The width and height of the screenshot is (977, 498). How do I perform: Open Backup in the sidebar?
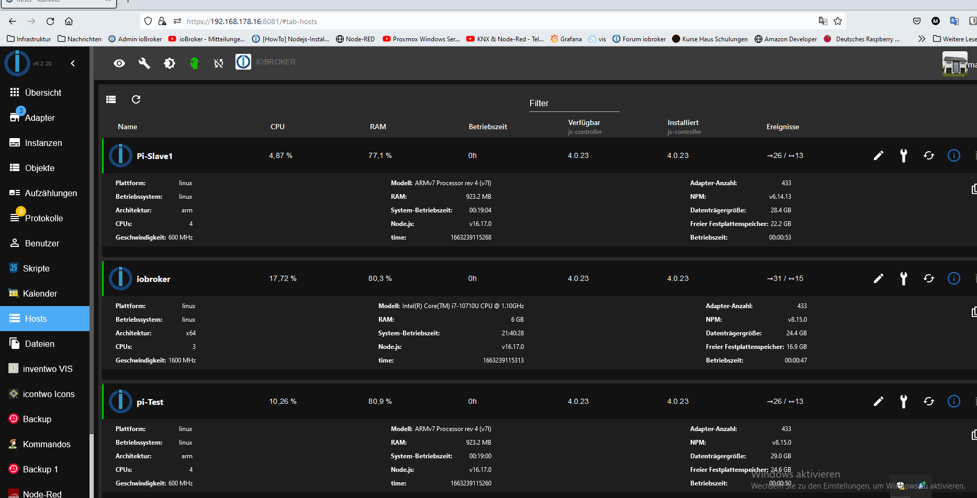44,419
